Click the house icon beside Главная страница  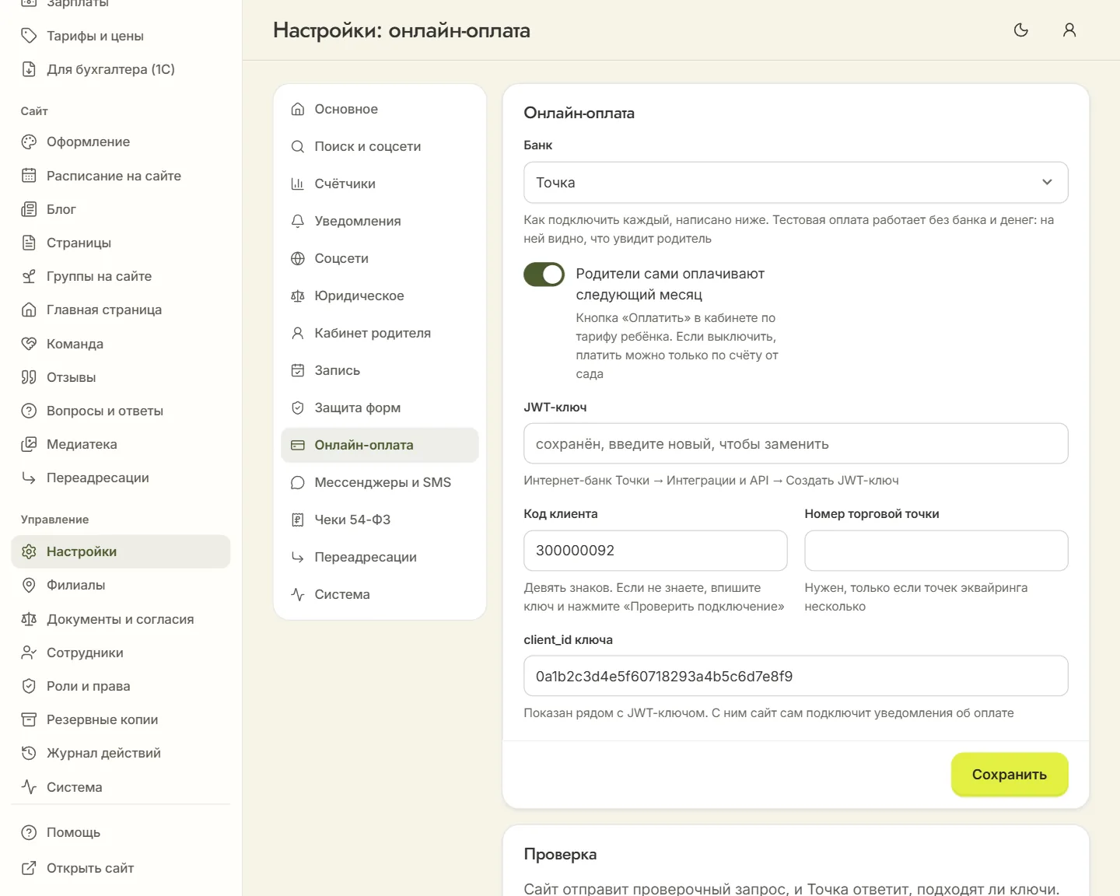[x=29, y=310]
